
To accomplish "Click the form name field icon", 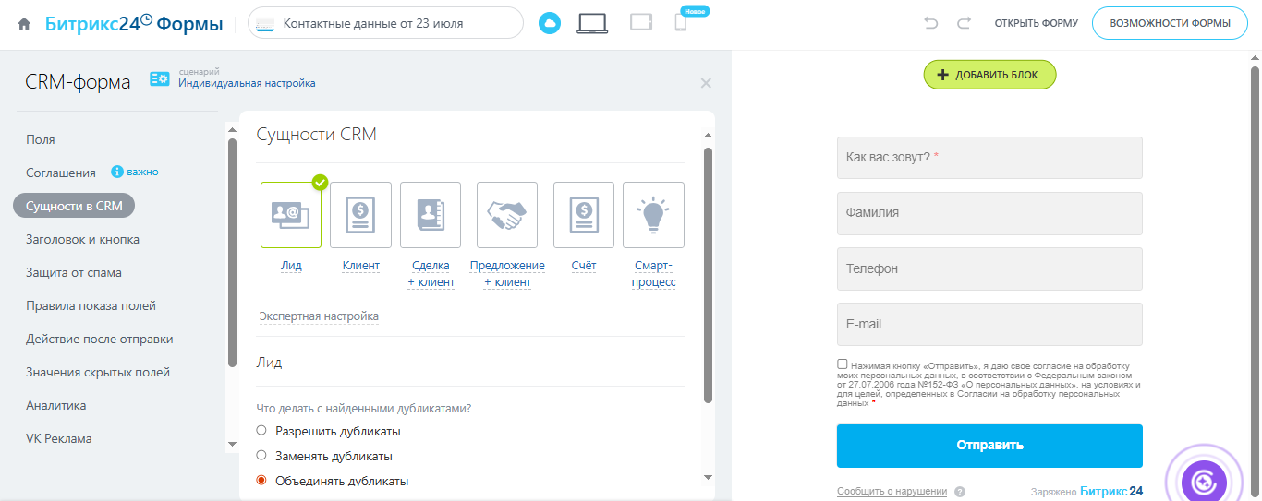I will click(x=265, y=24).
